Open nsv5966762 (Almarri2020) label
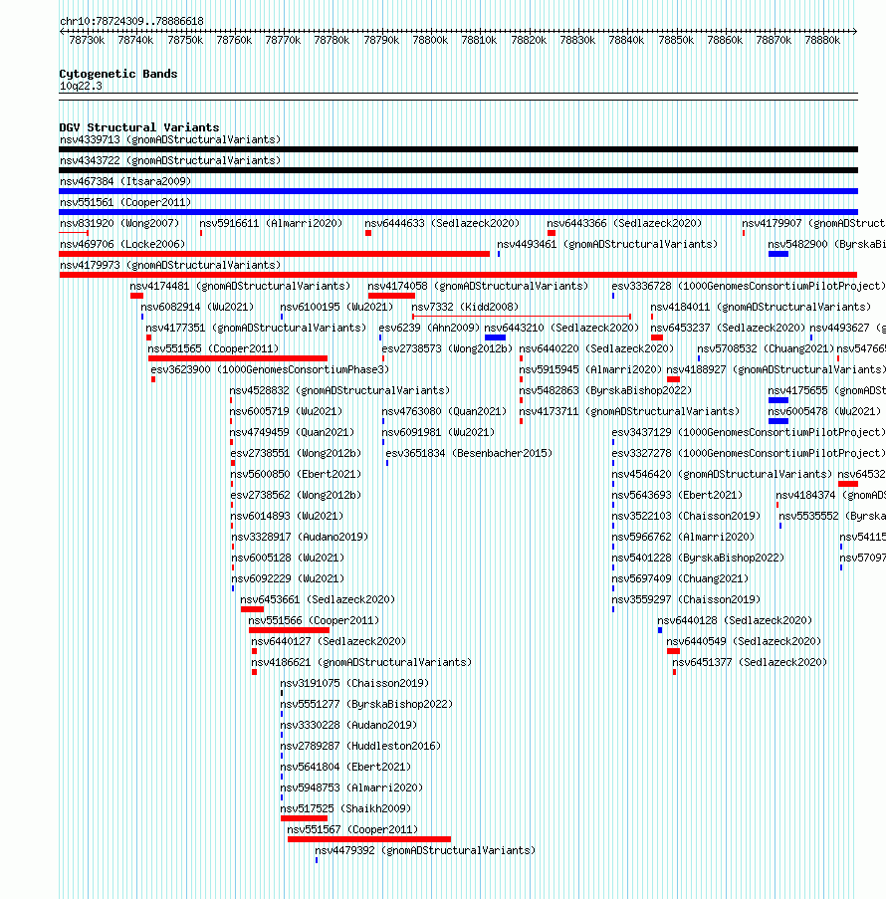886x899 pixels. point(683,538)
